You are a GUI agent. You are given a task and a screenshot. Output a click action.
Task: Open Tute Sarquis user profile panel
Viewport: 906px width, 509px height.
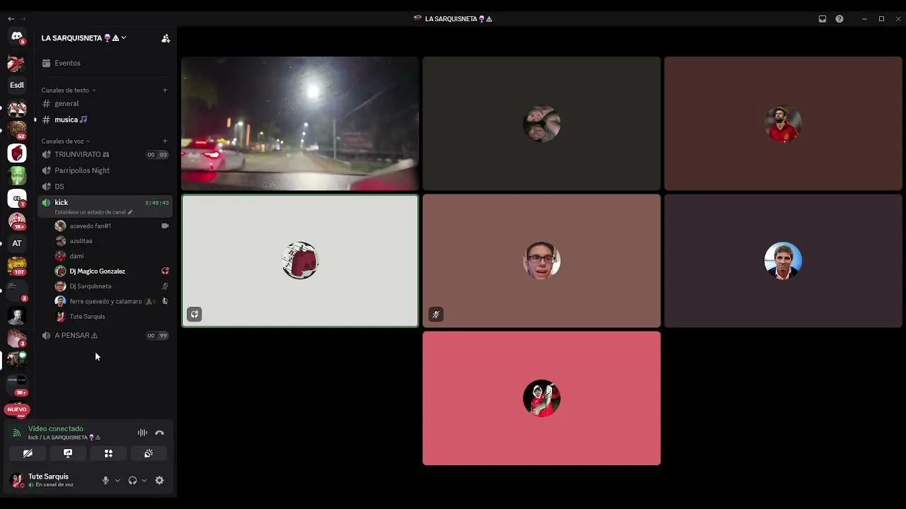[50, 480]
